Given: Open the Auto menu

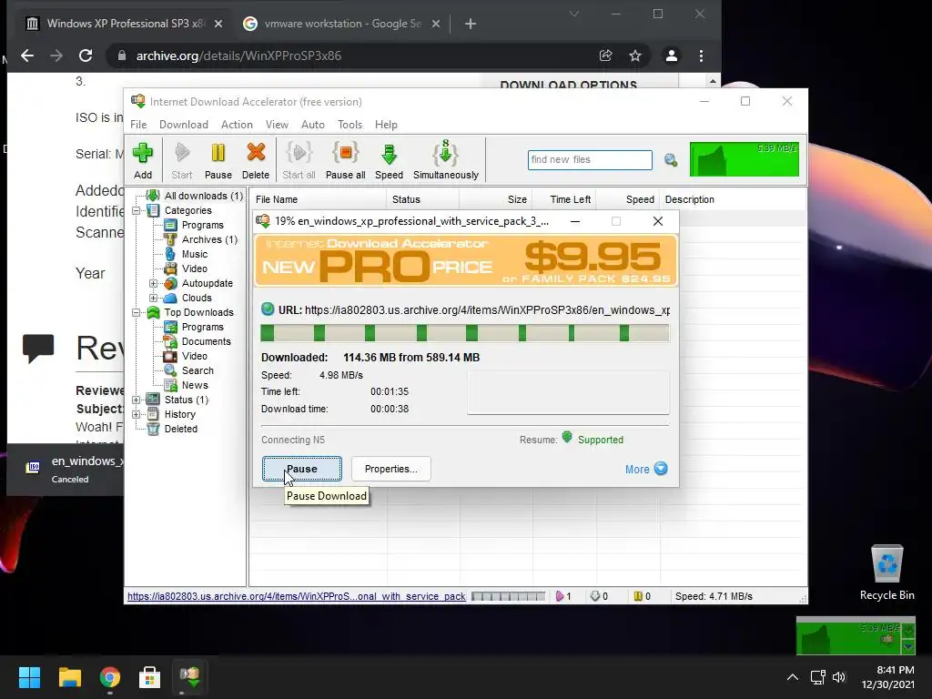Looking at the screenshot, I should (x=313, y=124).
